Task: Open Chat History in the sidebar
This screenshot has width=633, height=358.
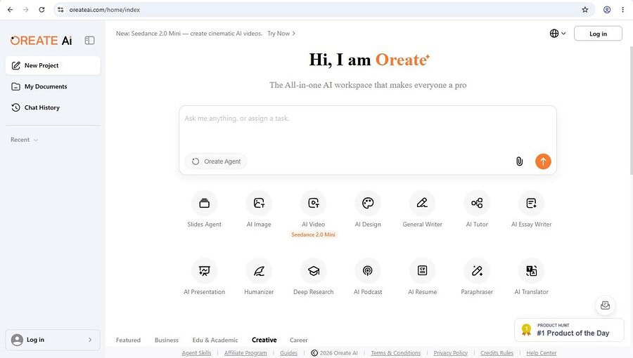Action: [x=53, y=107]
